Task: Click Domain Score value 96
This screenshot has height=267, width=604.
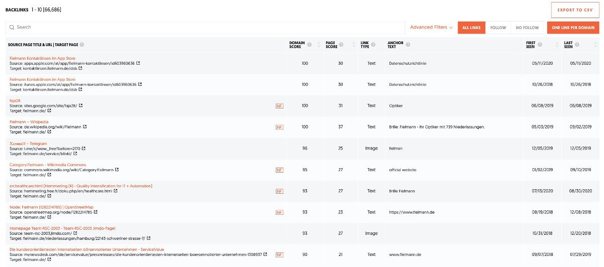Action: (305, 149)
